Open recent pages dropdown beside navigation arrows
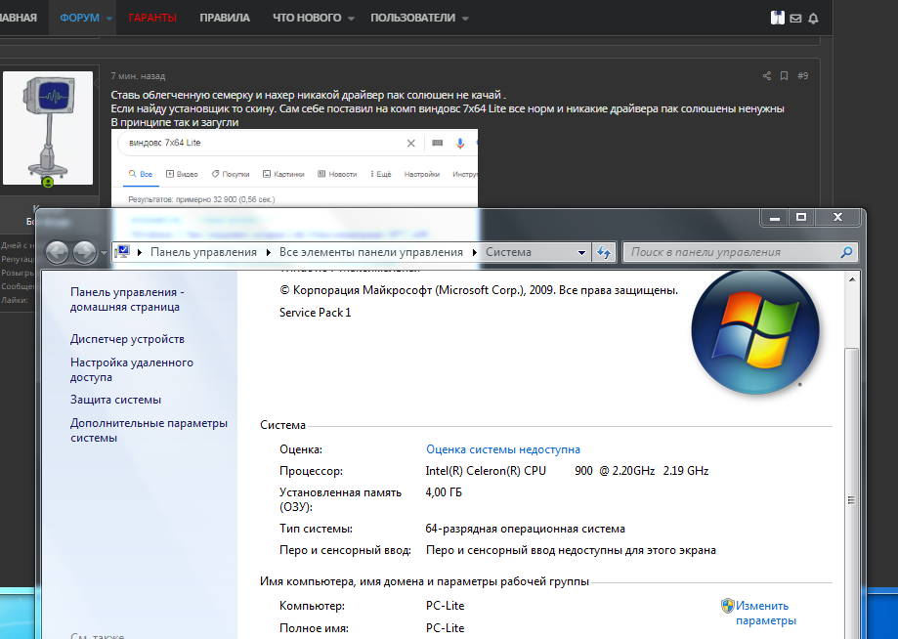This screenshot has width=898, height=639. pyautogui.click(x=104, y=252)
